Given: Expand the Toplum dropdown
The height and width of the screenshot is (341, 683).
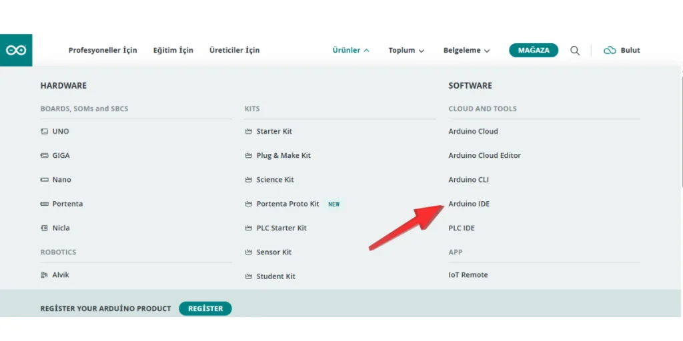Looking at the screenshot, I should pos(406,51).
